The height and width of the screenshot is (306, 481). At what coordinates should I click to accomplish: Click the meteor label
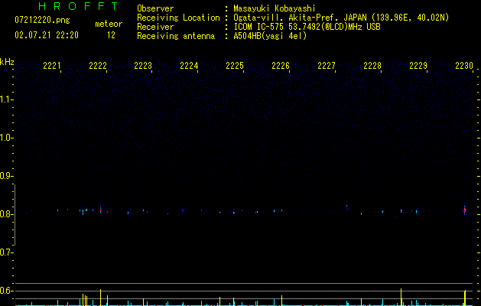(109, 24)
